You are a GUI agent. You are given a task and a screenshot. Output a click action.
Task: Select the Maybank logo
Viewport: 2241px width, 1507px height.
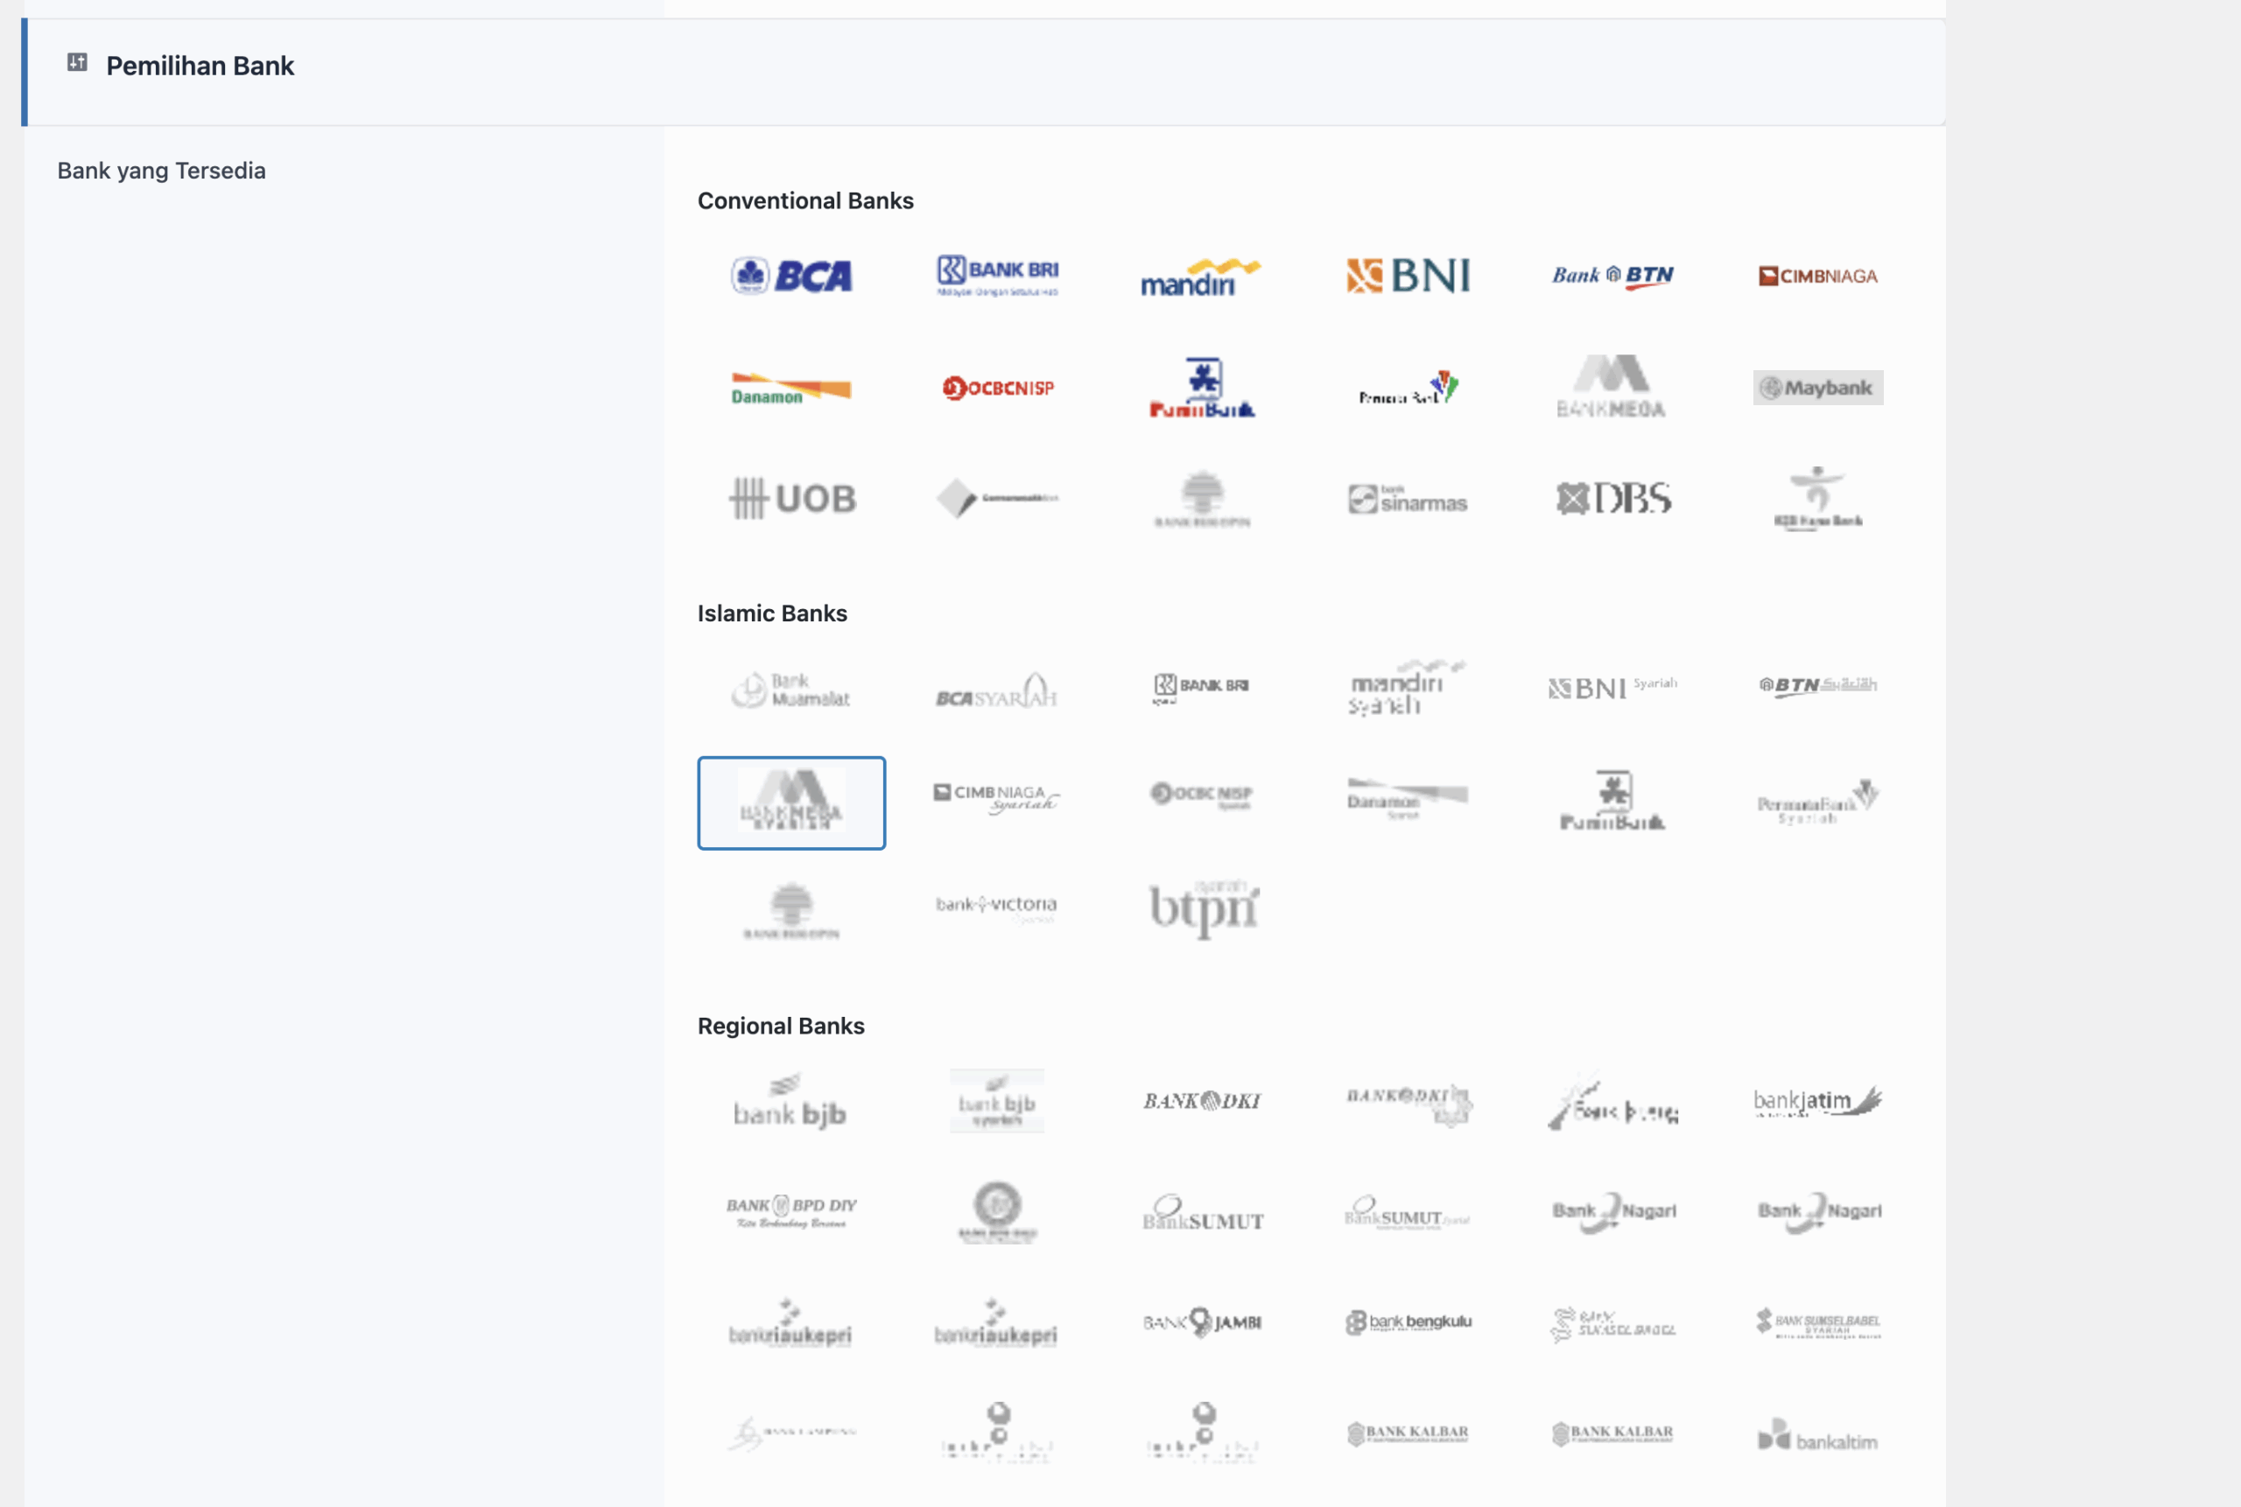coord(1818,388)
